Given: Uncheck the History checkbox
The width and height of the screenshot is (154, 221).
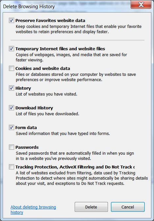Looking at the screenshot, I should pyautogui.click(x=12, y=88).
